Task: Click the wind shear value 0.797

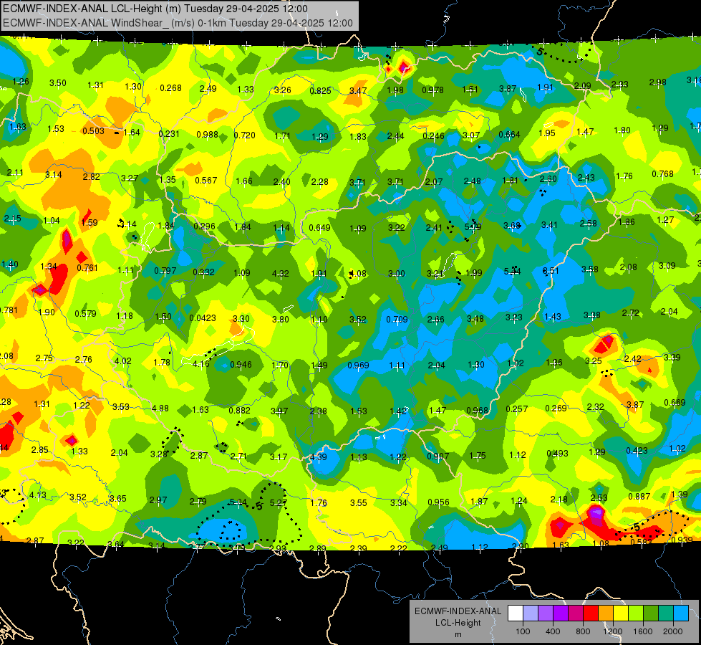Action: point(165,271)
